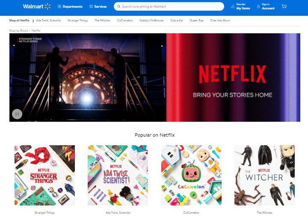Click Shop by Brand breadcrumb
Viewport: 308px width, 220px height.
pyautogui.click(x=18, y=31)
